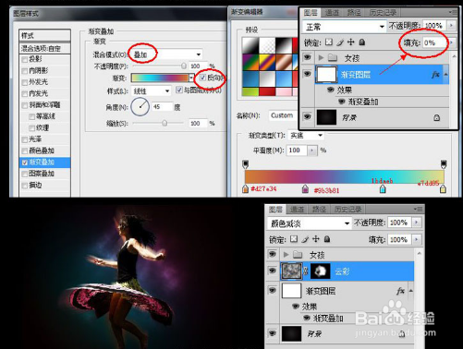Select 混合选项:自定 in Layer Style list

coord(45,48)
